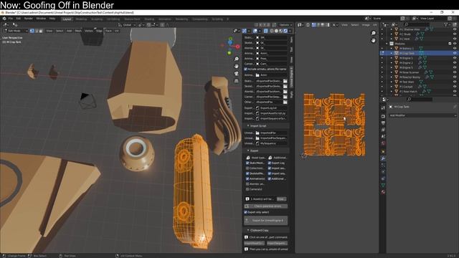Click the ImportSequencerScript copy button
Image resolution: width=459 pixels, height=258 pixels.
click(x=278, y=244)
